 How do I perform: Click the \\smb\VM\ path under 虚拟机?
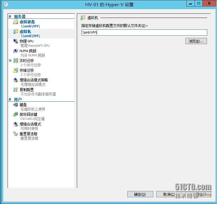[x=30, y=36]
